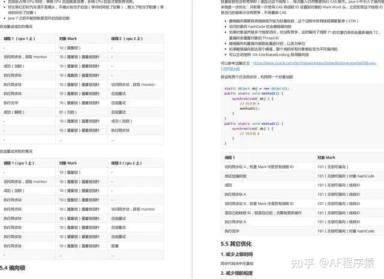This screenshot has height=279, width=384.
Task: Click the bullet mentioning hashCode
Action: 260,26
